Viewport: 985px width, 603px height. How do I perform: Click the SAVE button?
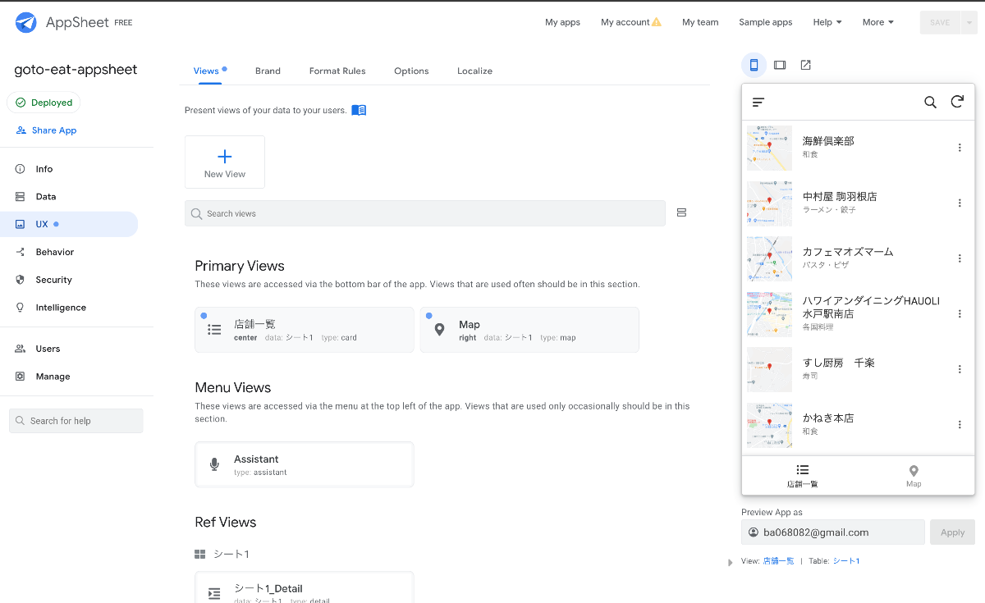coord(940,22)
